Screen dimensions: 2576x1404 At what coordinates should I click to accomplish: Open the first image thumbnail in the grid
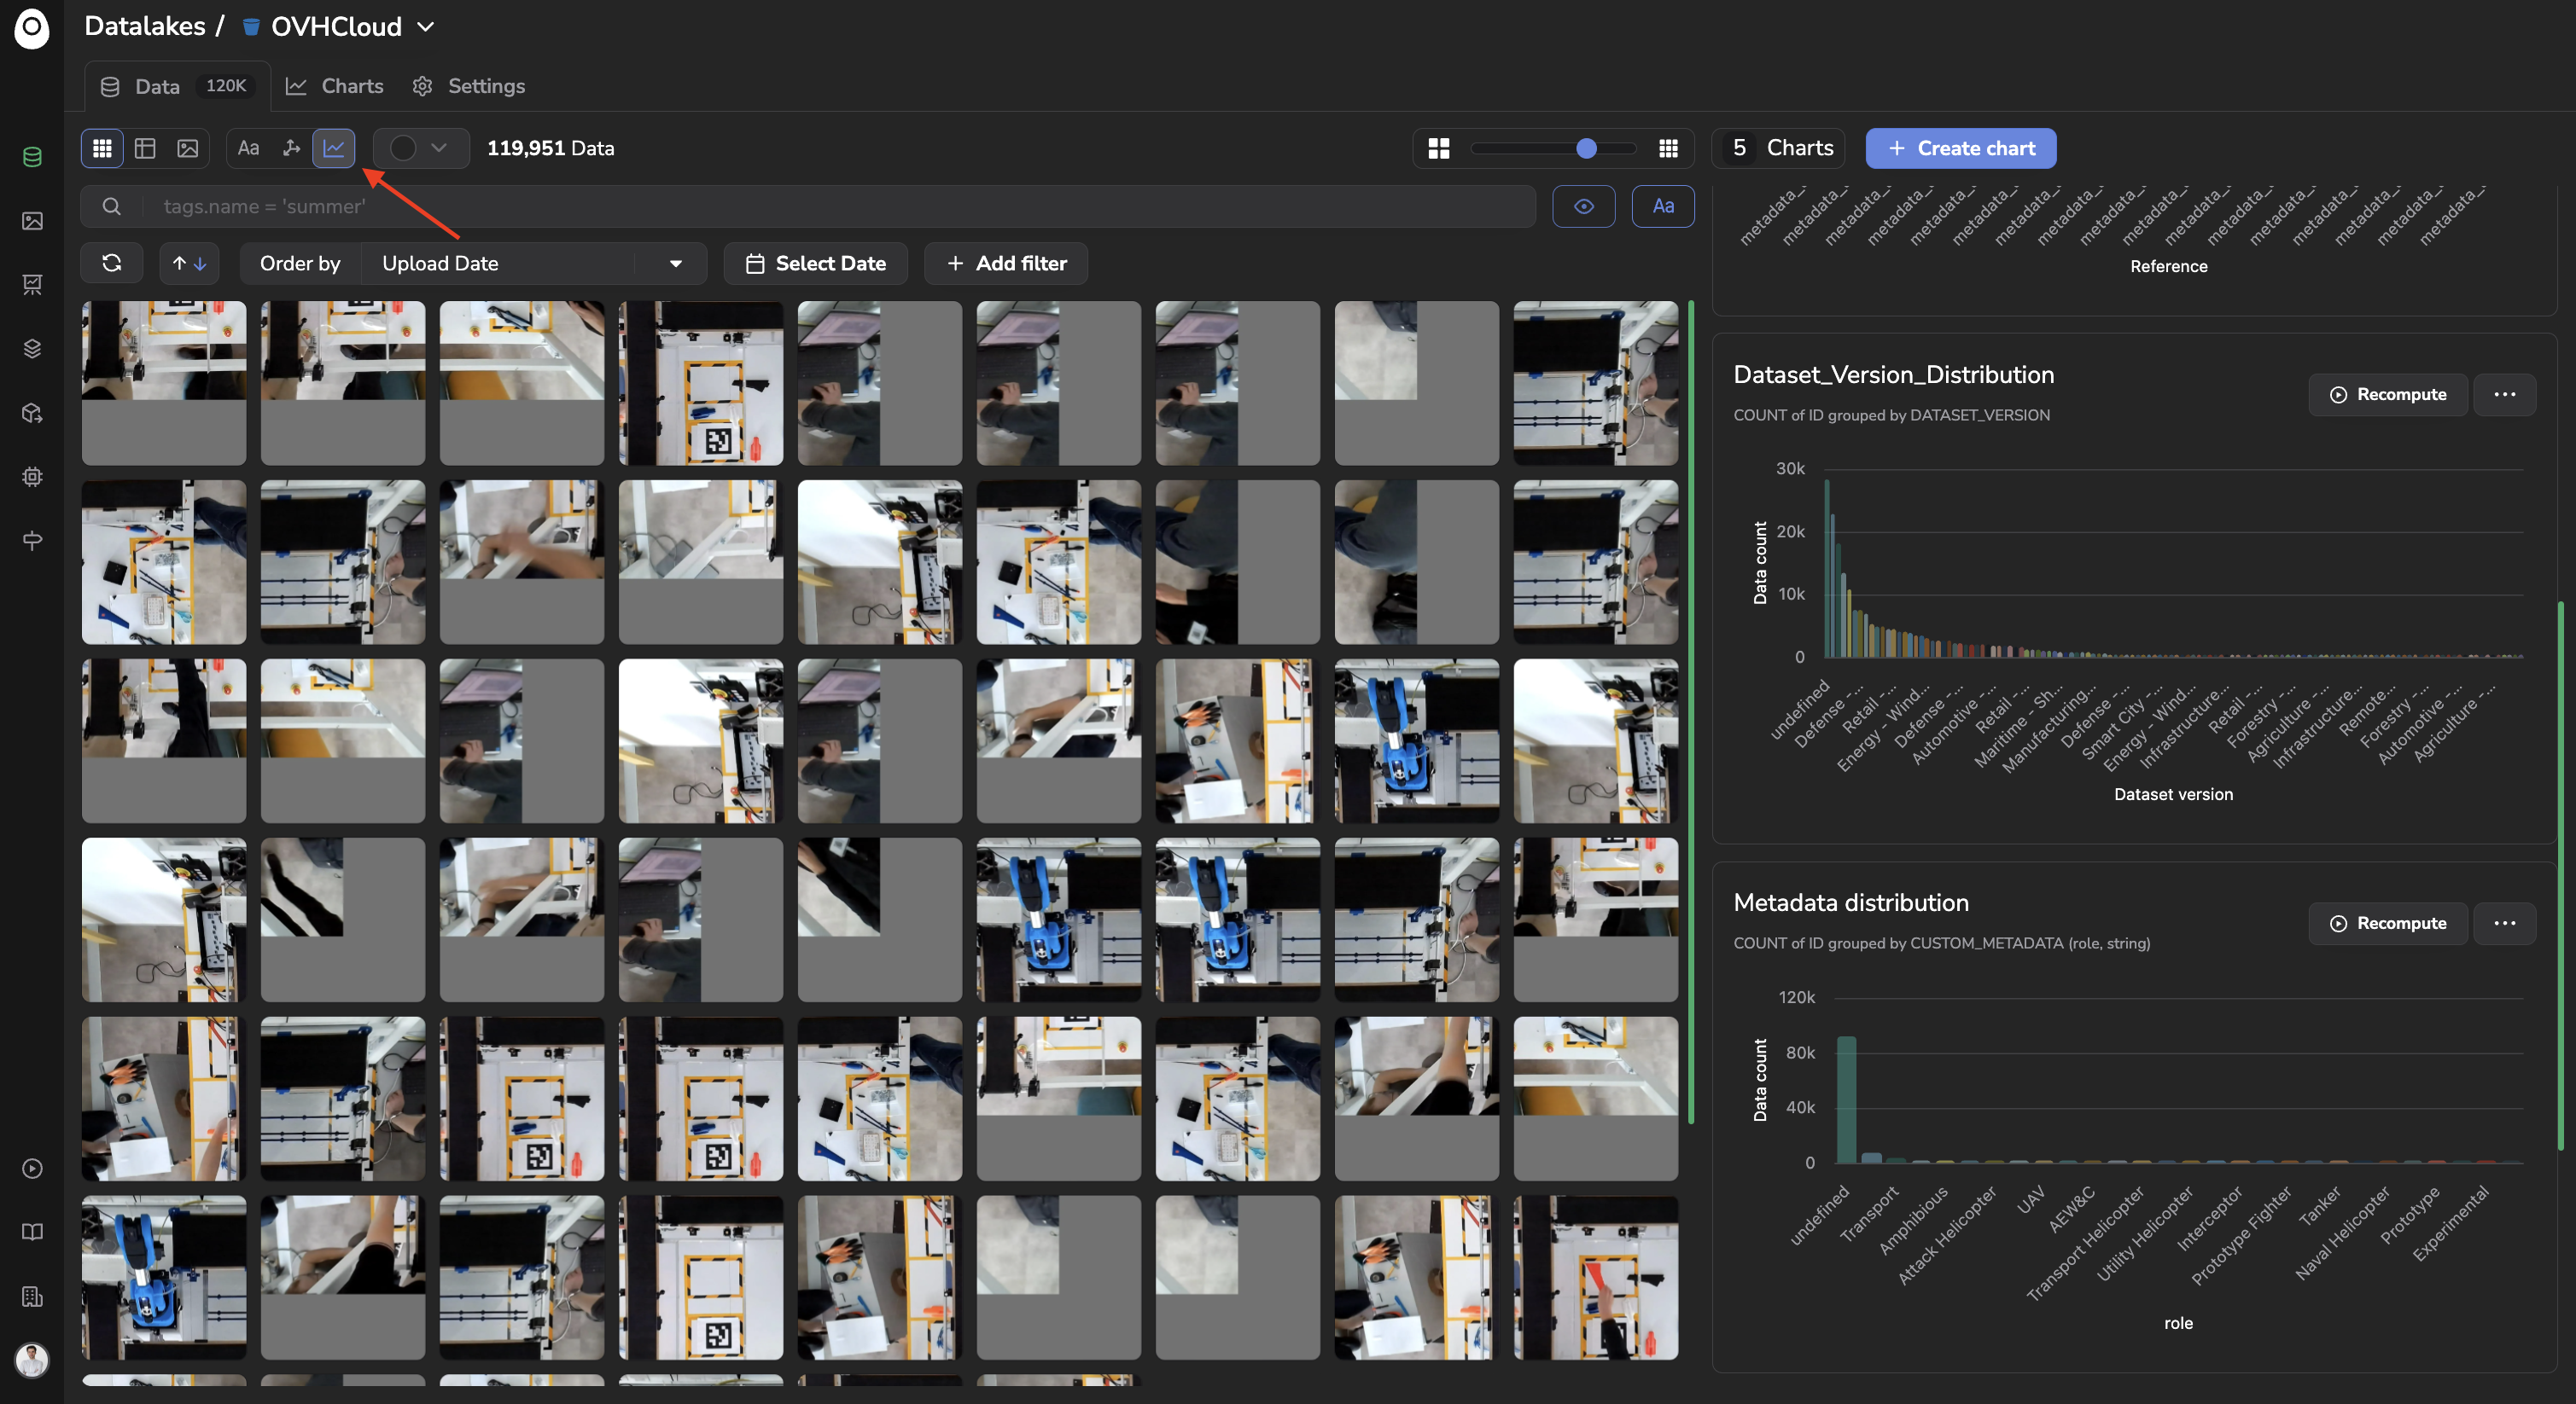coord(164,383)
